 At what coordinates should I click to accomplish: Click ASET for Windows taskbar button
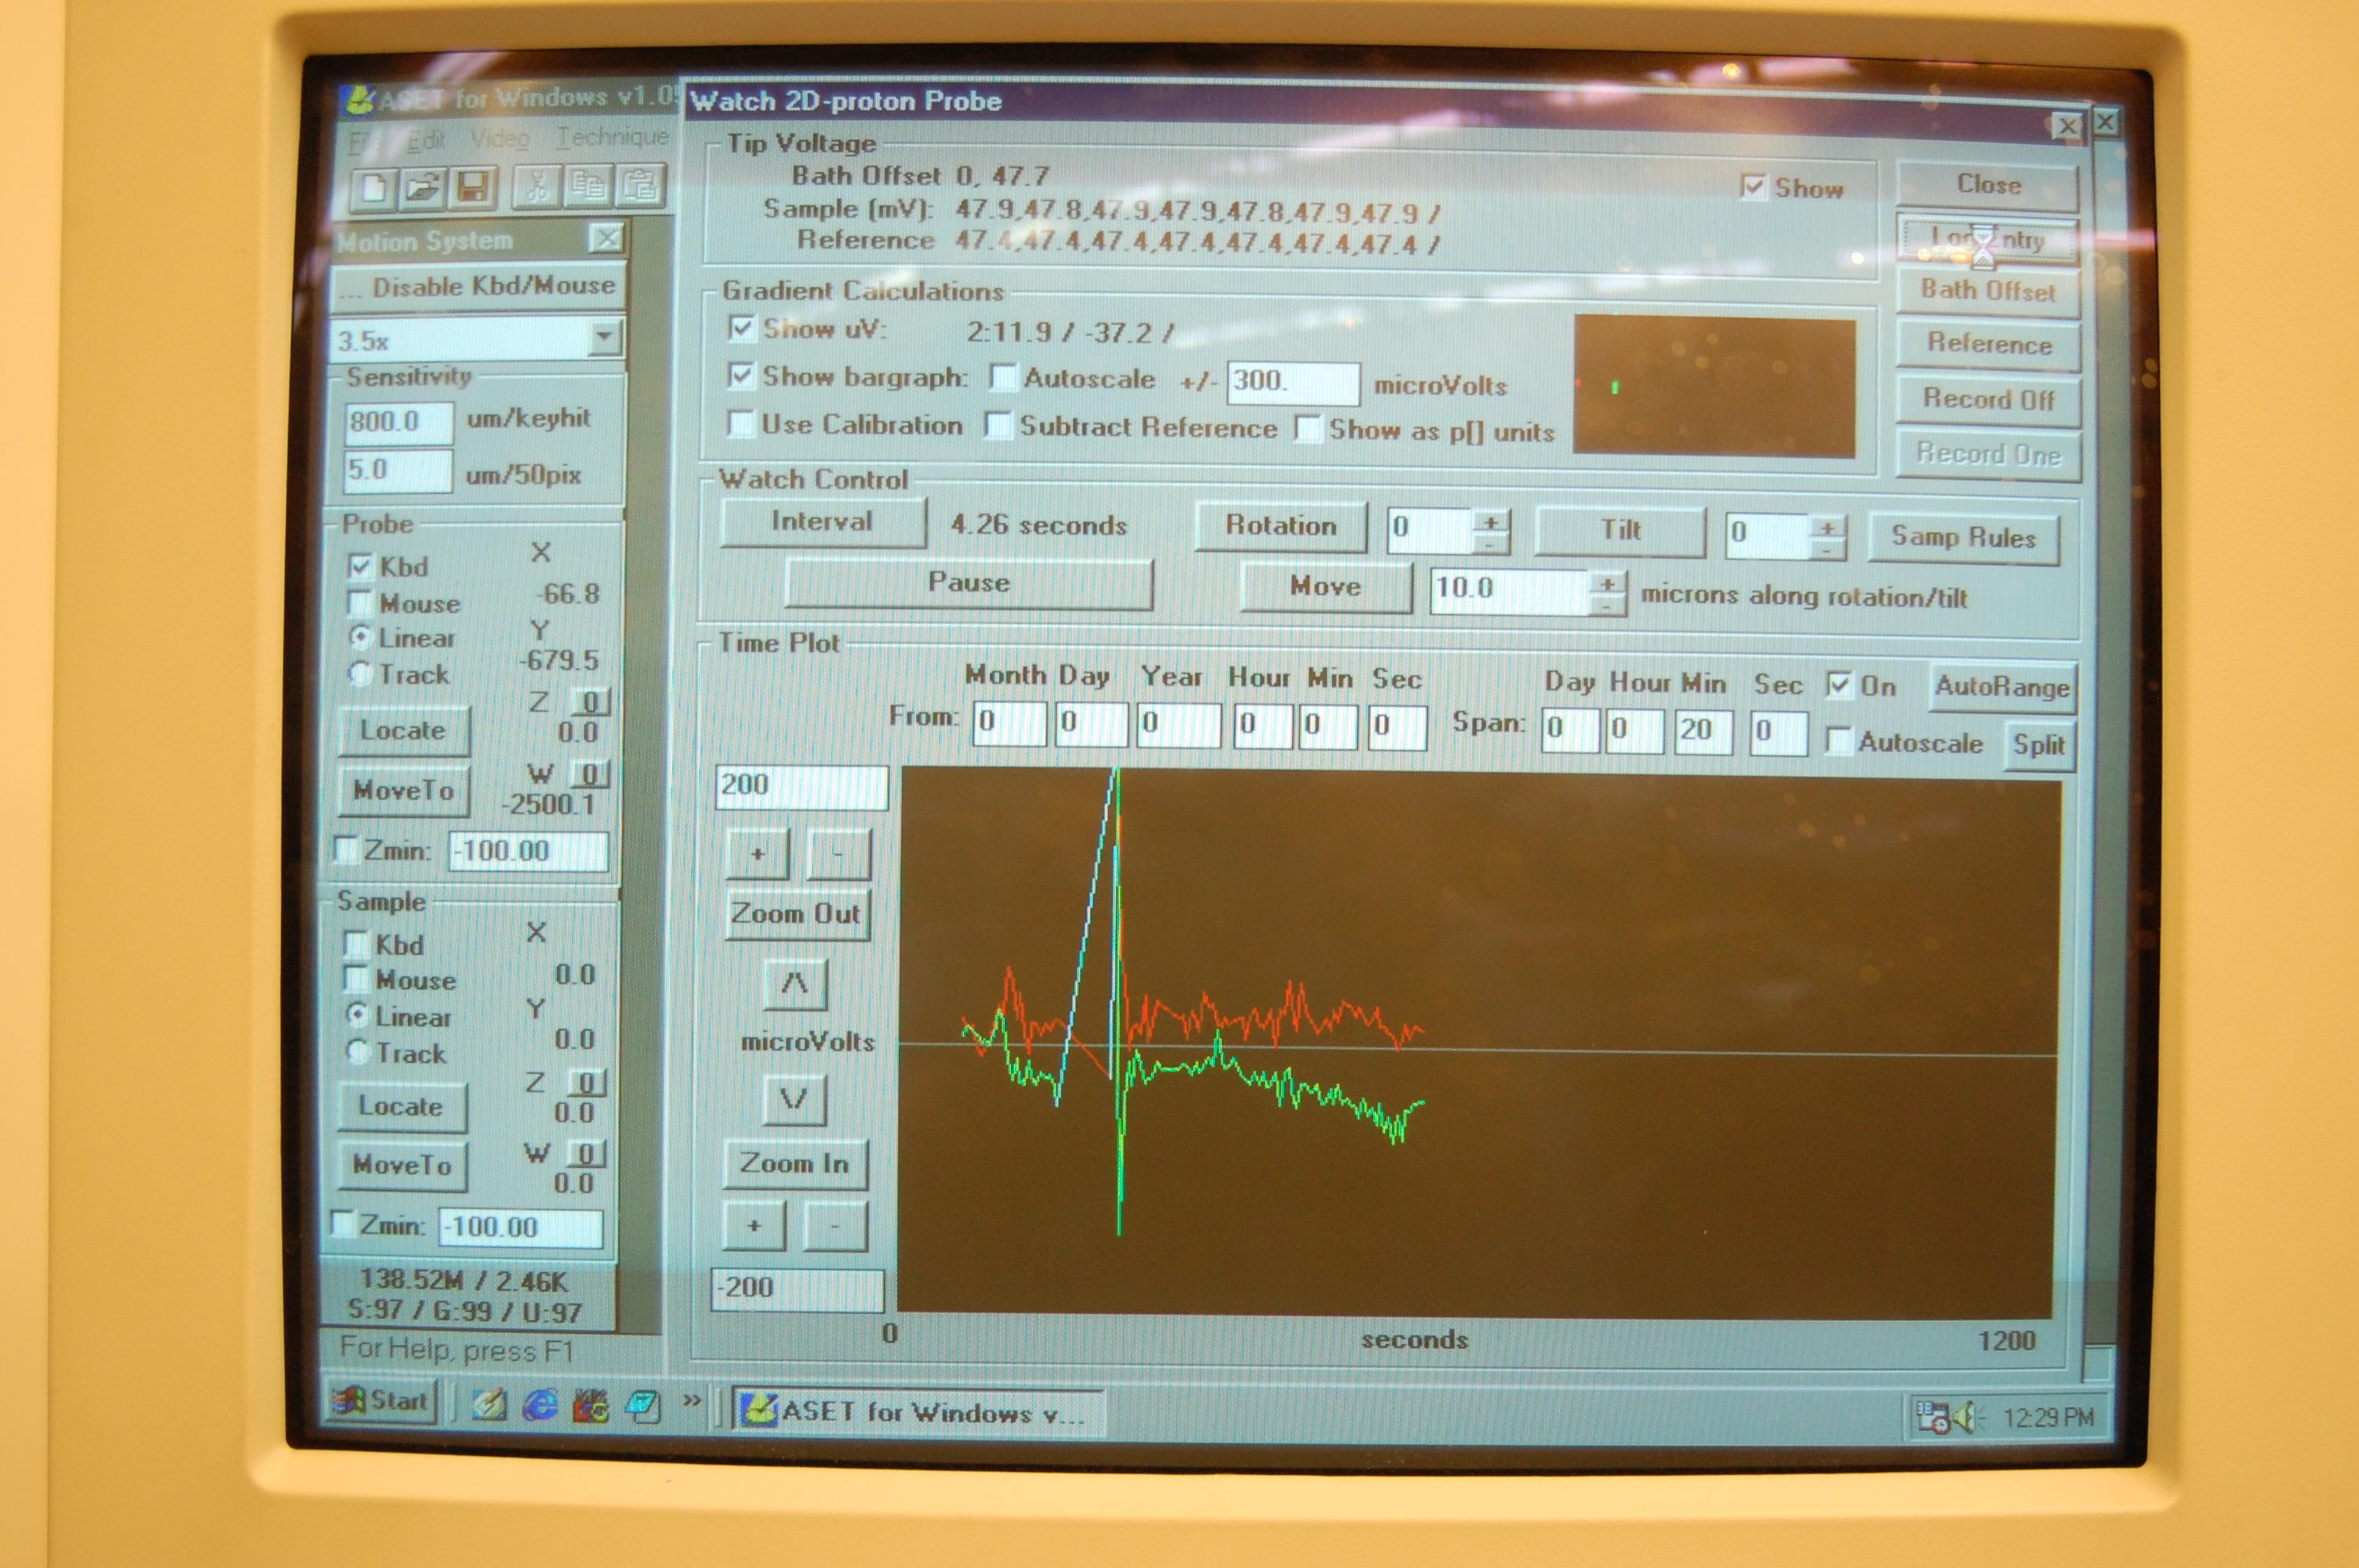(x=917, y=1410)
